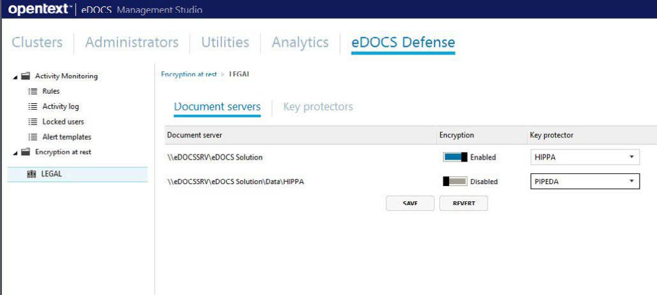Screen dimensions: 657x295
Task: Open Rules in the sidebar
Action: pyautogui.click(x=51, y=91)
